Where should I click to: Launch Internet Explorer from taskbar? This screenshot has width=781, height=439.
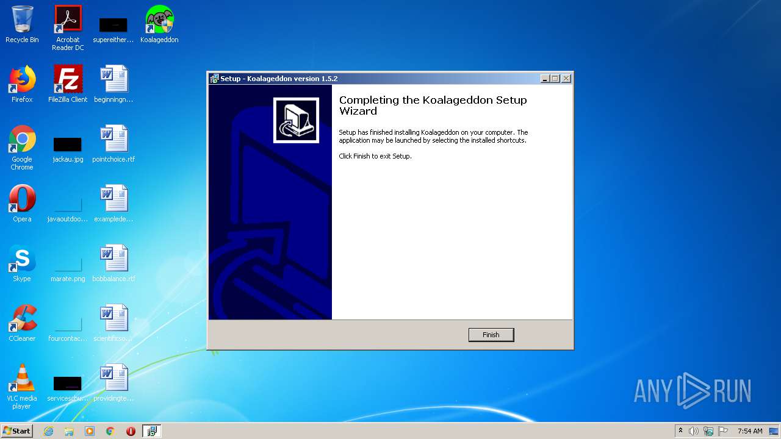[49, 431]
